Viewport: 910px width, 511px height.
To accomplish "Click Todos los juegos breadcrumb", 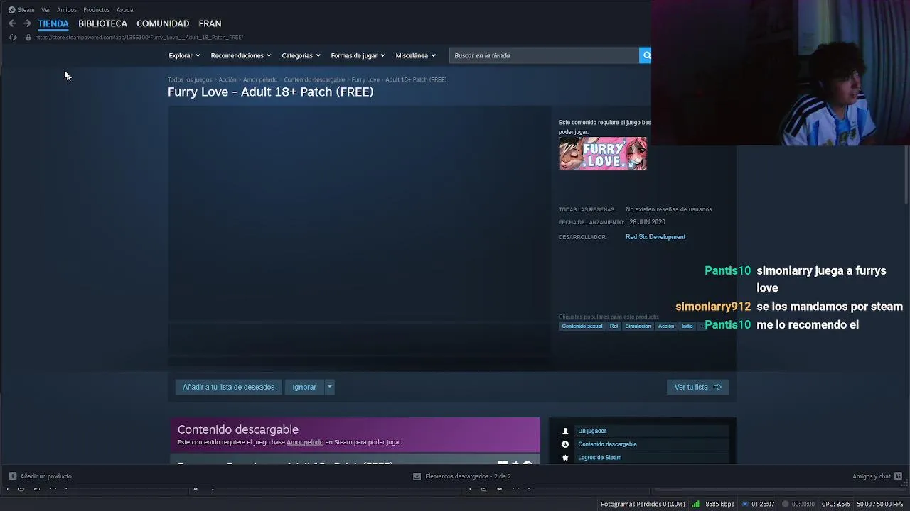I will tap(190, 80).
